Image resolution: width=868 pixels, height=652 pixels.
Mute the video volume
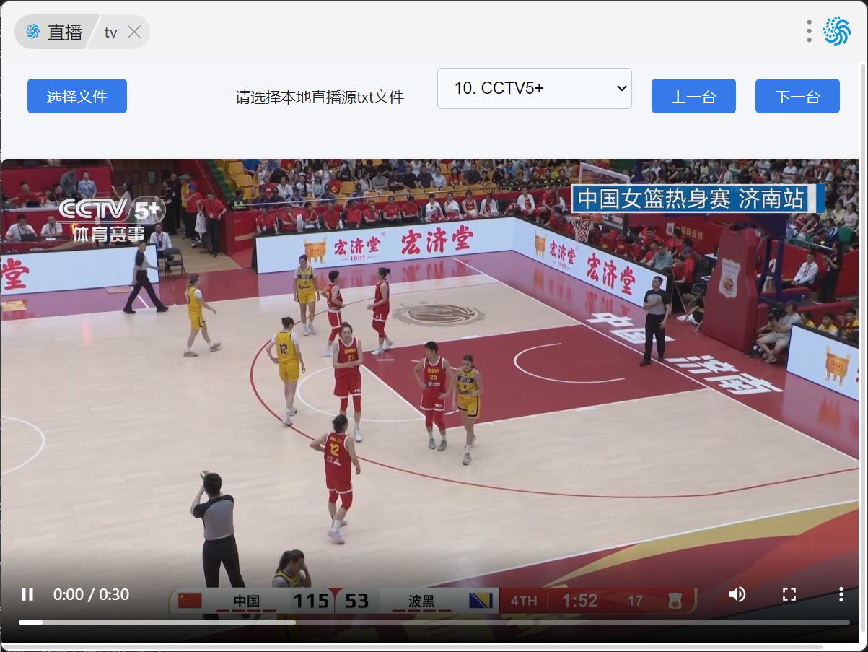click(737, 594)
